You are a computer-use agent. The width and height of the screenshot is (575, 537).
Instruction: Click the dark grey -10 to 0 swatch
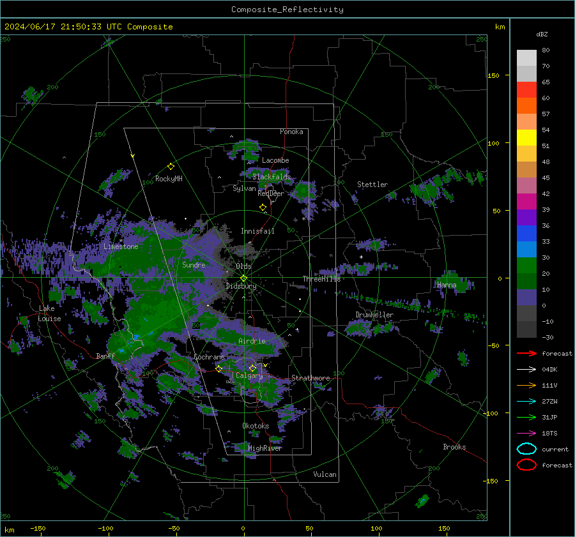click(526, 314)
